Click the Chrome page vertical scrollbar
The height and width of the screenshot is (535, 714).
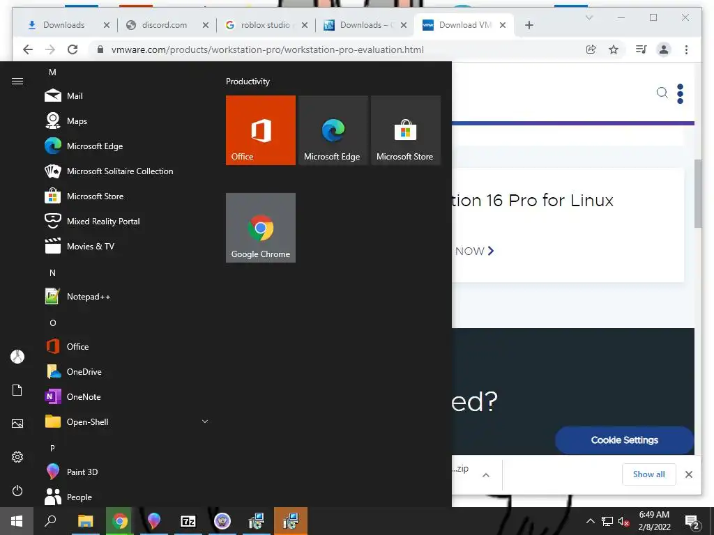(697, 194)
